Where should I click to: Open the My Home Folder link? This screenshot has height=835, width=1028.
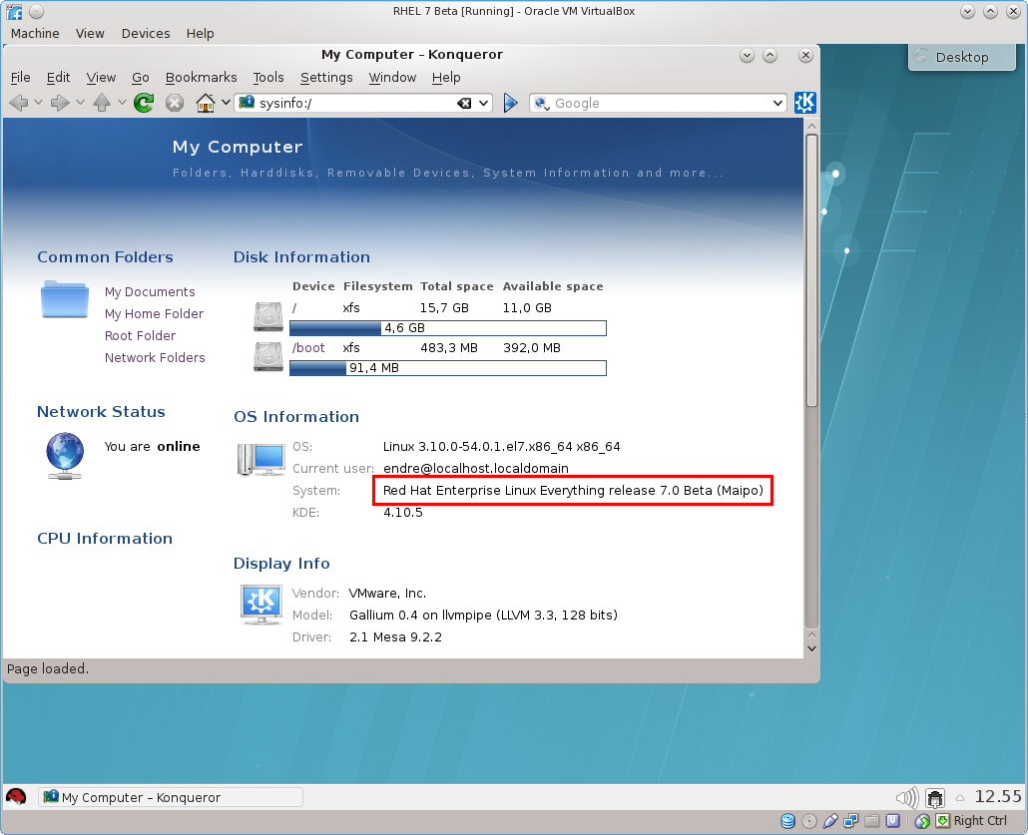(x=154, y=314)
